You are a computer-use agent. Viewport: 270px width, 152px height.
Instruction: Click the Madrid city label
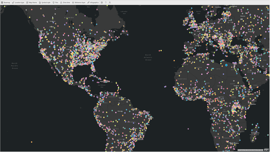(191, 47)
